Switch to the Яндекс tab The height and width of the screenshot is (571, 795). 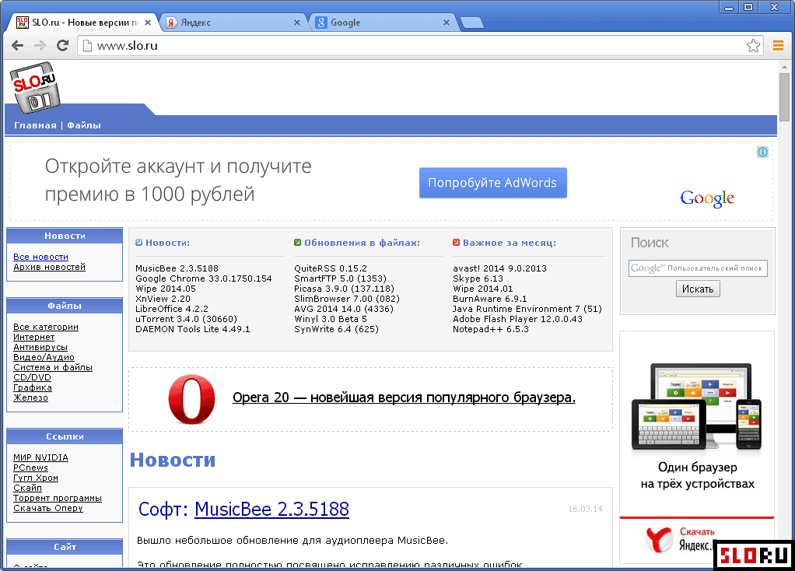233,23
